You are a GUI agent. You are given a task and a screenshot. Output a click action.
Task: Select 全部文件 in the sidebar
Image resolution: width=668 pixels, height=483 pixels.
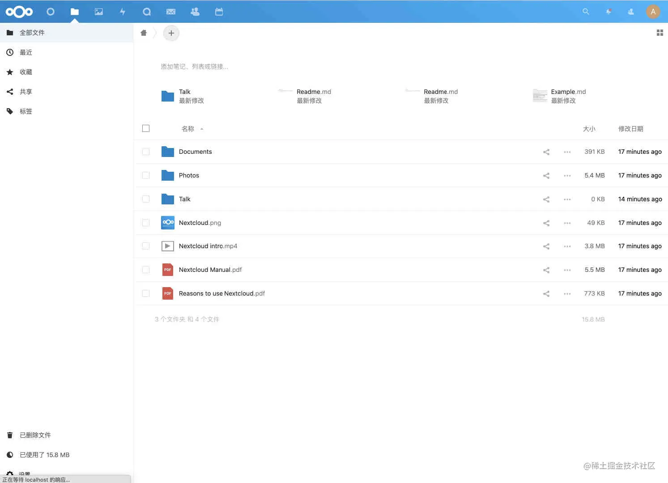[67, 33]
